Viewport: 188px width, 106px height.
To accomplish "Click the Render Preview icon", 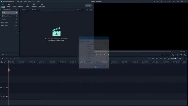I will 149,59.
